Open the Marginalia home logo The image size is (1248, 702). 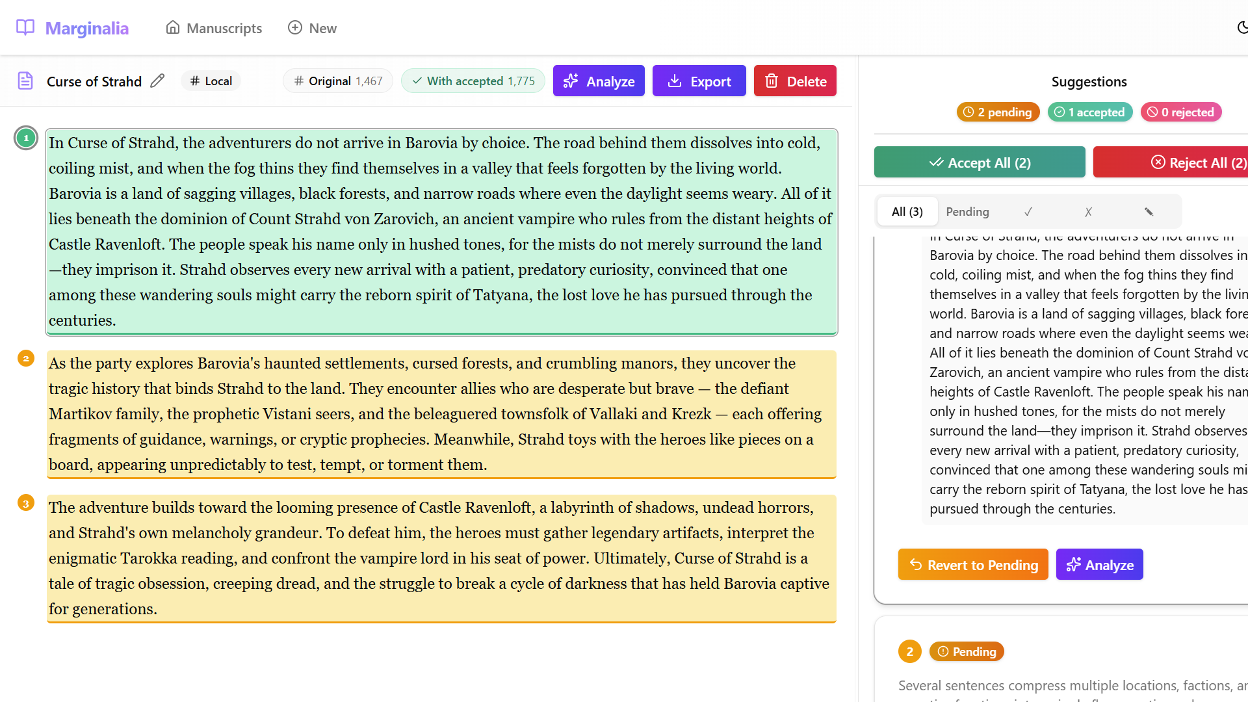point(72,28)
